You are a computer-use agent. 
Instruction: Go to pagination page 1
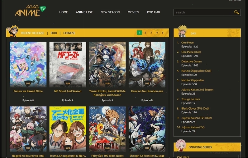coord(139,33)
